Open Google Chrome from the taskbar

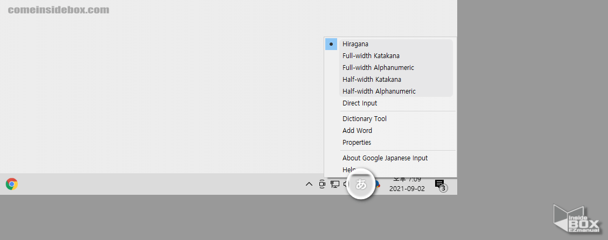(x=12, y=184)
